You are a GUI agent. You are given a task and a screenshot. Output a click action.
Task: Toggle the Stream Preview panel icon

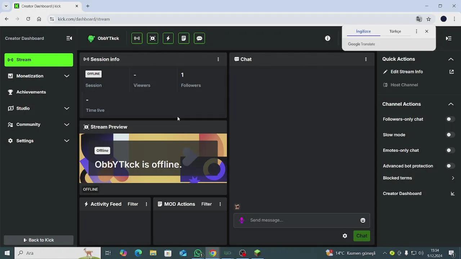click(x=152, y=38)
